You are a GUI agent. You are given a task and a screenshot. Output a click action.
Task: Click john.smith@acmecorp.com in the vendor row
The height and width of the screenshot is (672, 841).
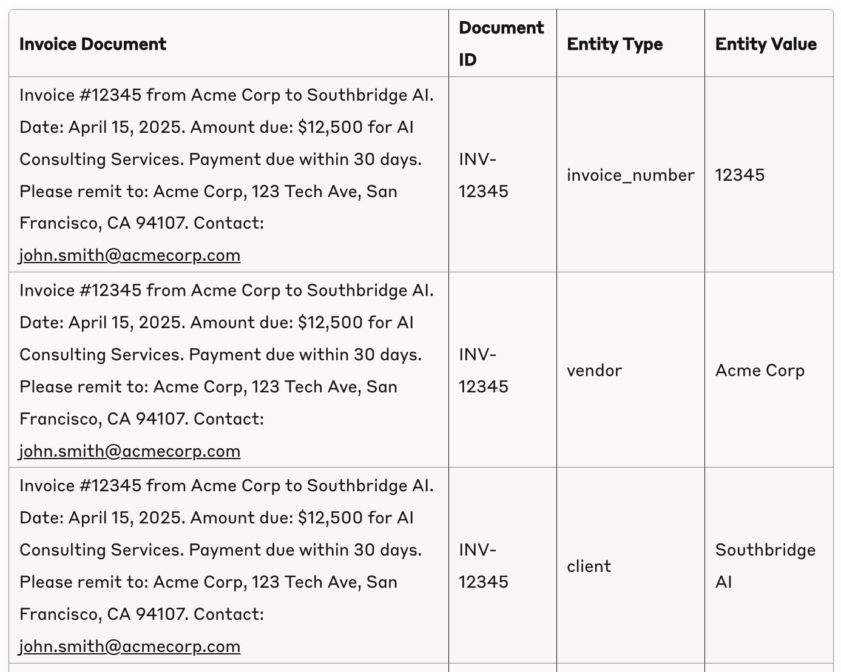130,451
